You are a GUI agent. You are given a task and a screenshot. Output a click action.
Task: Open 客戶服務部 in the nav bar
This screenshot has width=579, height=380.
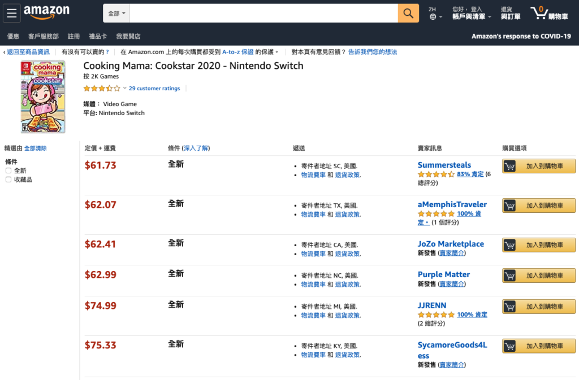click(x=43, y=36)
